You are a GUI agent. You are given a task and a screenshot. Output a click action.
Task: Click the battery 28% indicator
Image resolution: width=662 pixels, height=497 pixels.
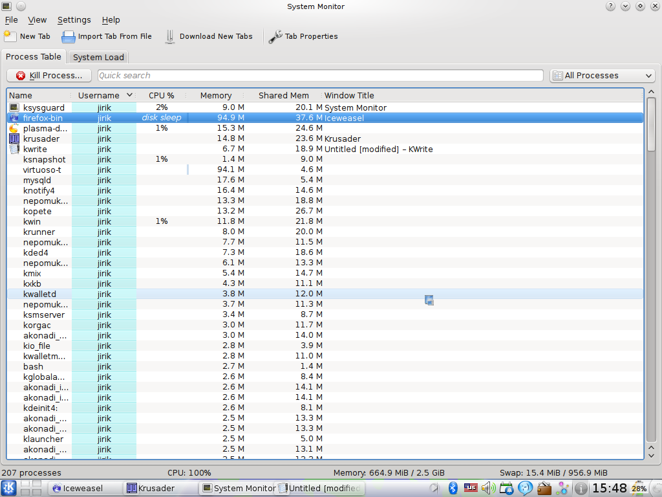point(639,488)
